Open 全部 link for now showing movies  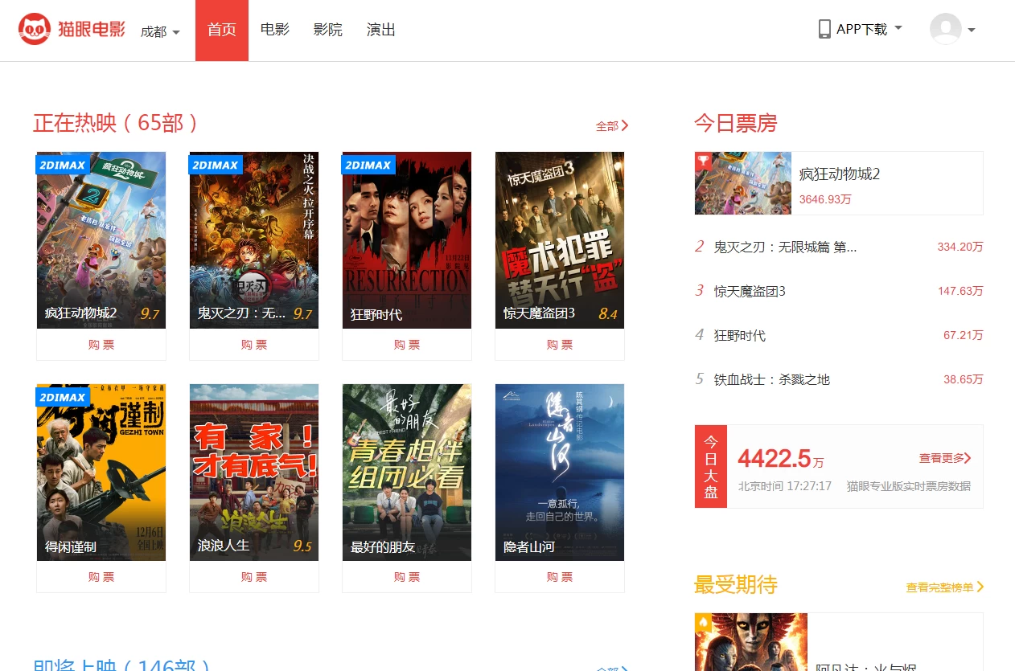coord(611,125)
